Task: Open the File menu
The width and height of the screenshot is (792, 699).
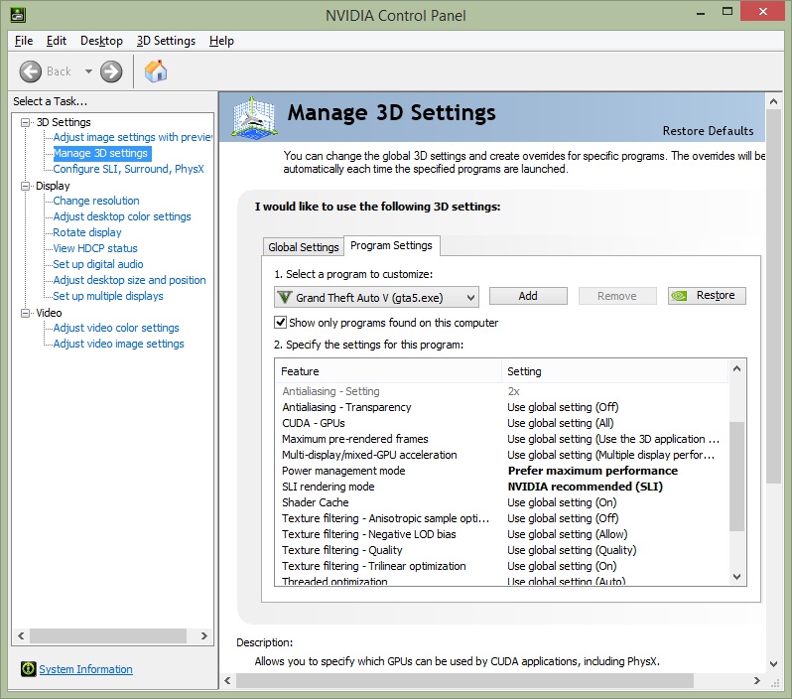Action: pos(24,41)
